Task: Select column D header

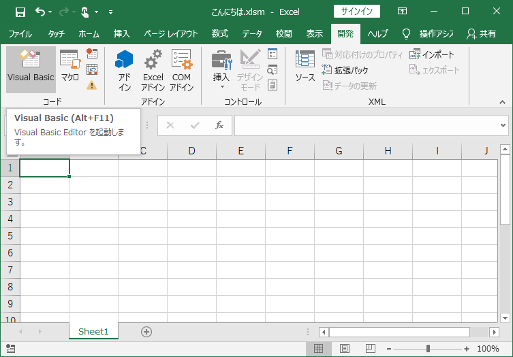Action: [191, 151]
